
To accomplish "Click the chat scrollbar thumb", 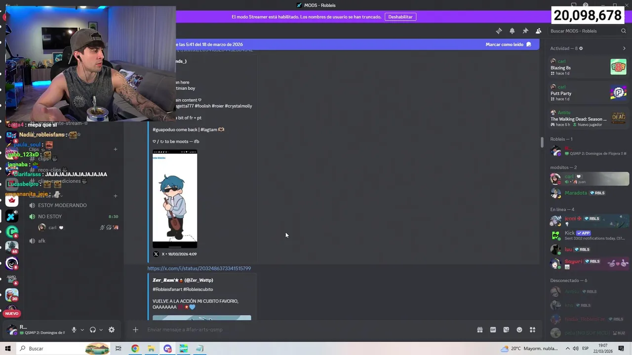I will (542, 142).
